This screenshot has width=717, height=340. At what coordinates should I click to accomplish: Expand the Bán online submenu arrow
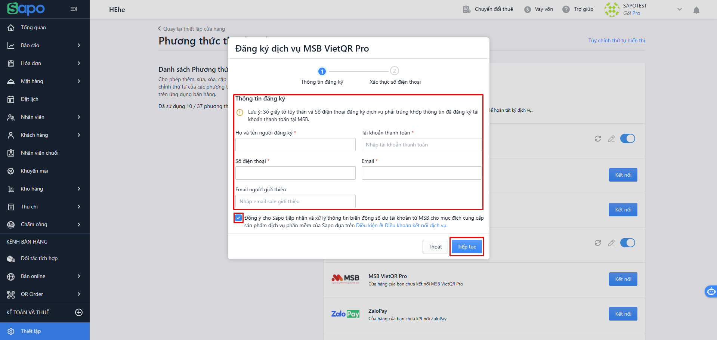pyautogui.click(x=79, y=276)
